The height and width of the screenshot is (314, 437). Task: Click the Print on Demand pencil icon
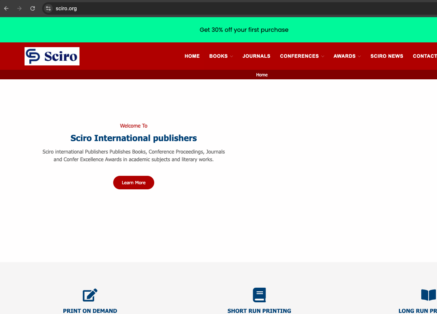point(90,295)
